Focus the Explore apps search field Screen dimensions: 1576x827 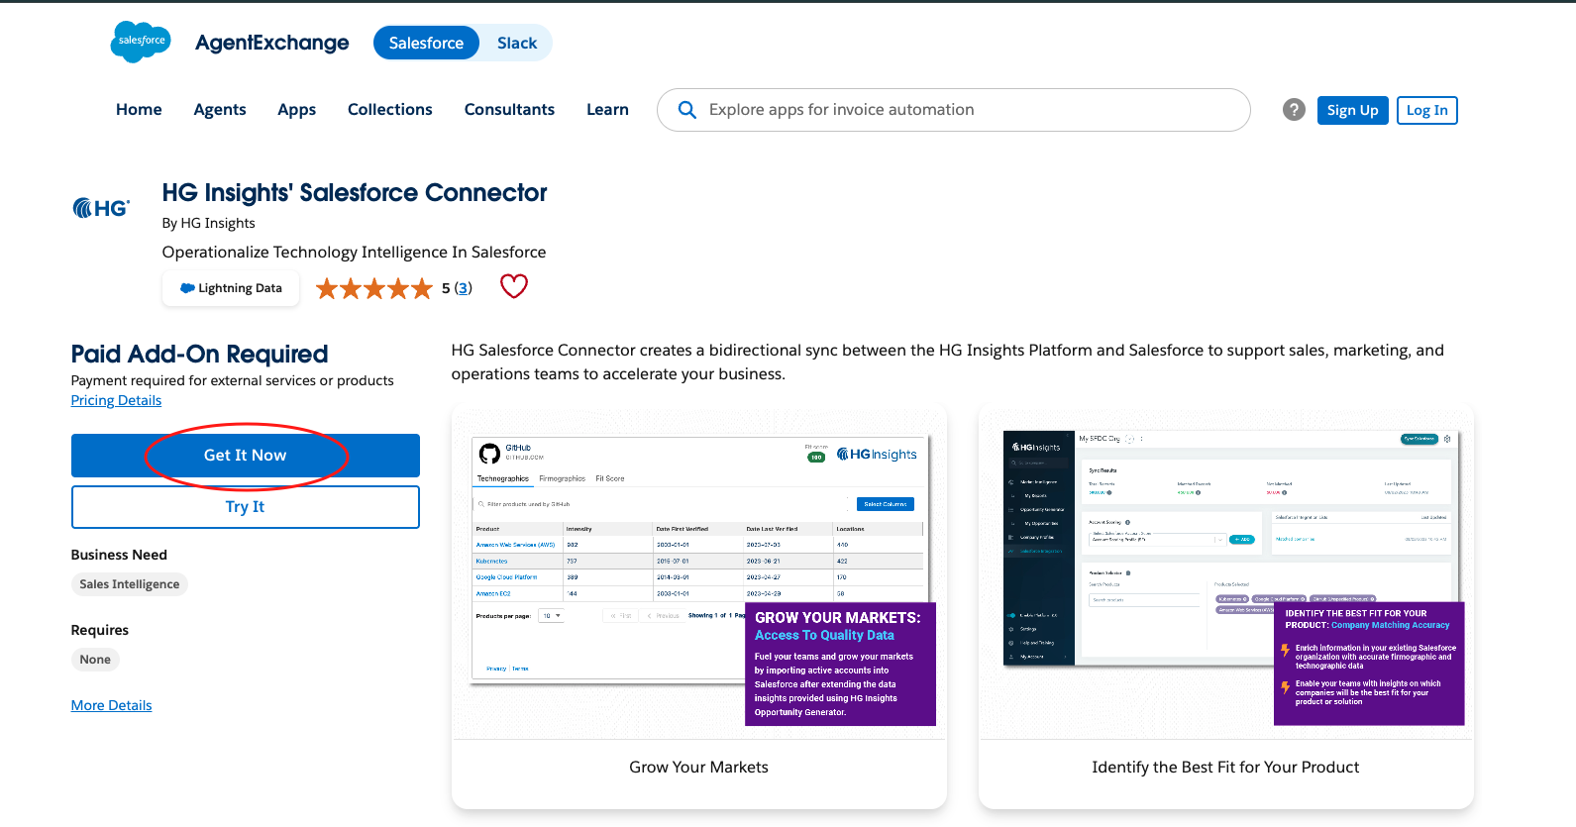tap(953, 110)
